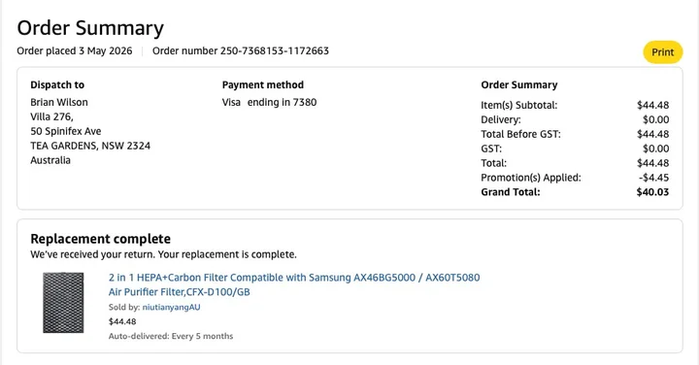
Task: Click the air purifier filter thumbnail
Action: 63,303
